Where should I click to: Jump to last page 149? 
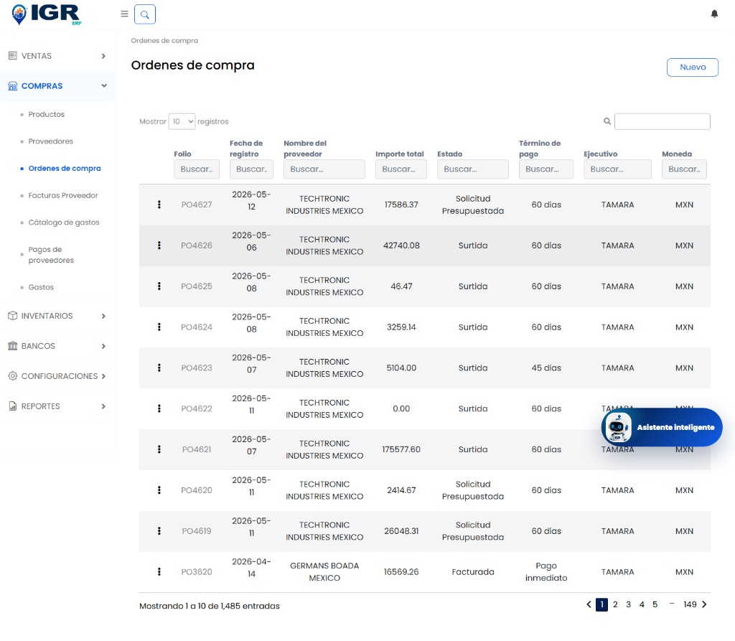(x=690, y=604)
